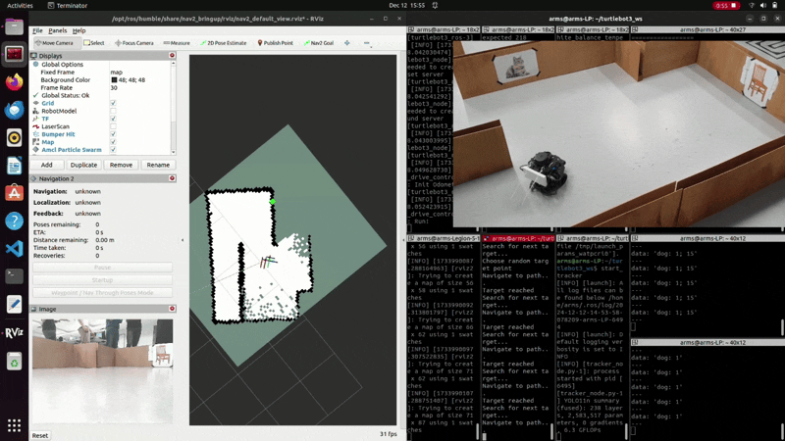The image size is (785, 441).
Task: Pick the Measure tool in toolbar
Action: click(x=177, y=43)
